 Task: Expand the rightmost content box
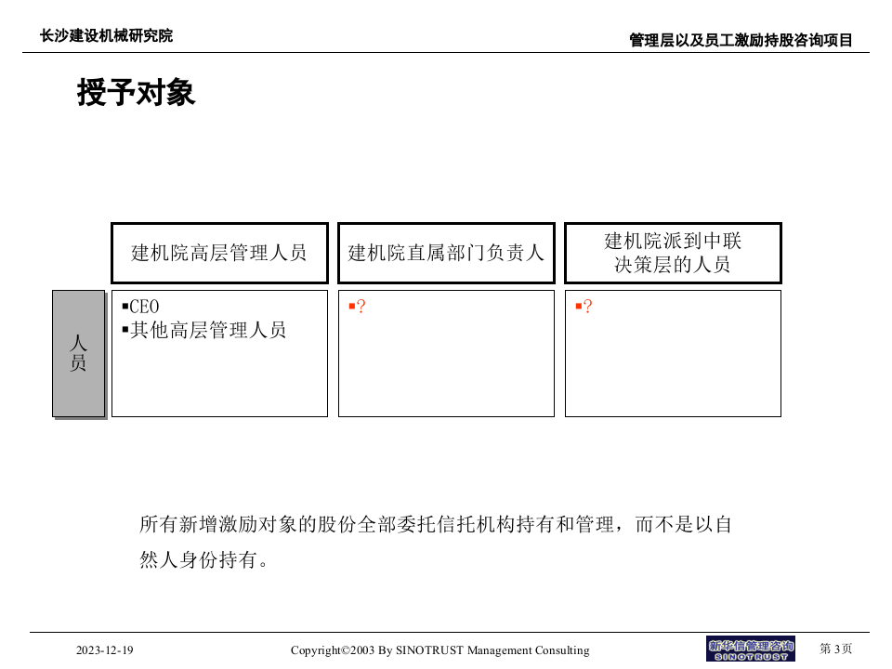[x=672, y=353]
